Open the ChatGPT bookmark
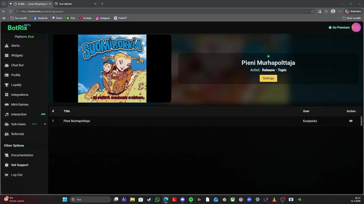 click(121, 18)
